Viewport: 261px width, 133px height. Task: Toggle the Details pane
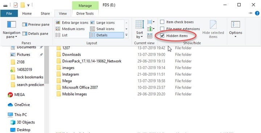click(x=35, y=33)
